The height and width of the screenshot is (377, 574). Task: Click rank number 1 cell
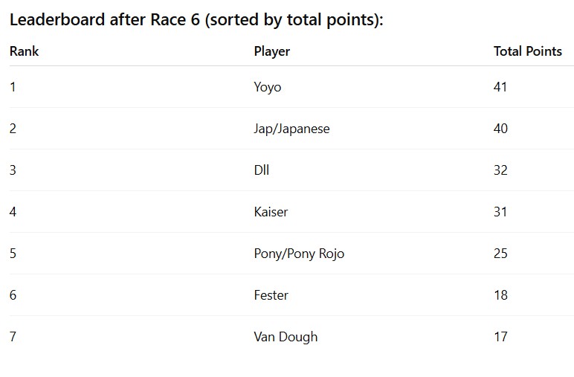pyautogui.click(x=13, y=87)
